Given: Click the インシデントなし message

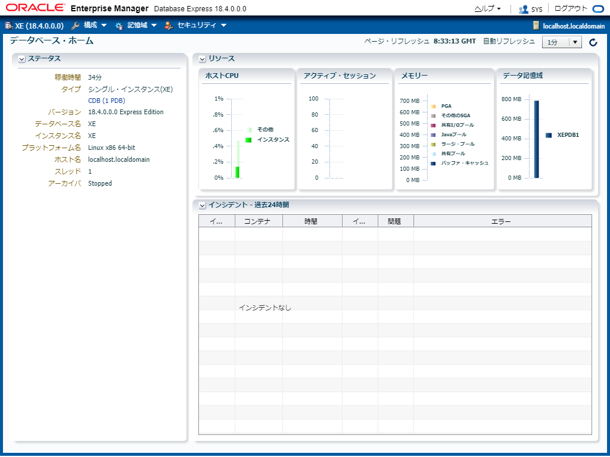Looking at the screenshot, I should pos(265,308).
